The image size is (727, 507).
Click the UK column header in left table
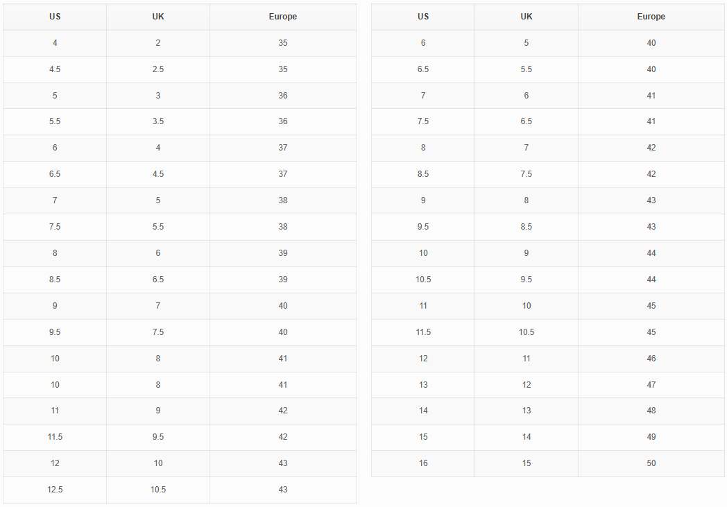click(x=158, y=17)
